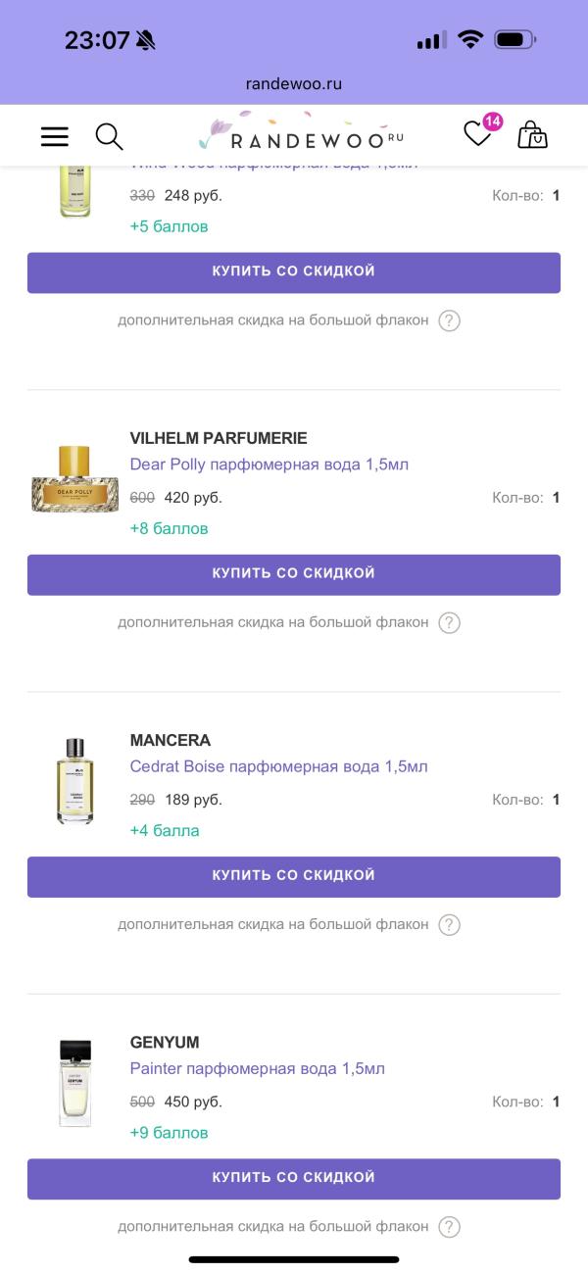This screenshot has width=588, height=1274.
Task: Tap the Dear Polly bottle thumbnail
Action: pyautogui.click(x=74, y=480)
